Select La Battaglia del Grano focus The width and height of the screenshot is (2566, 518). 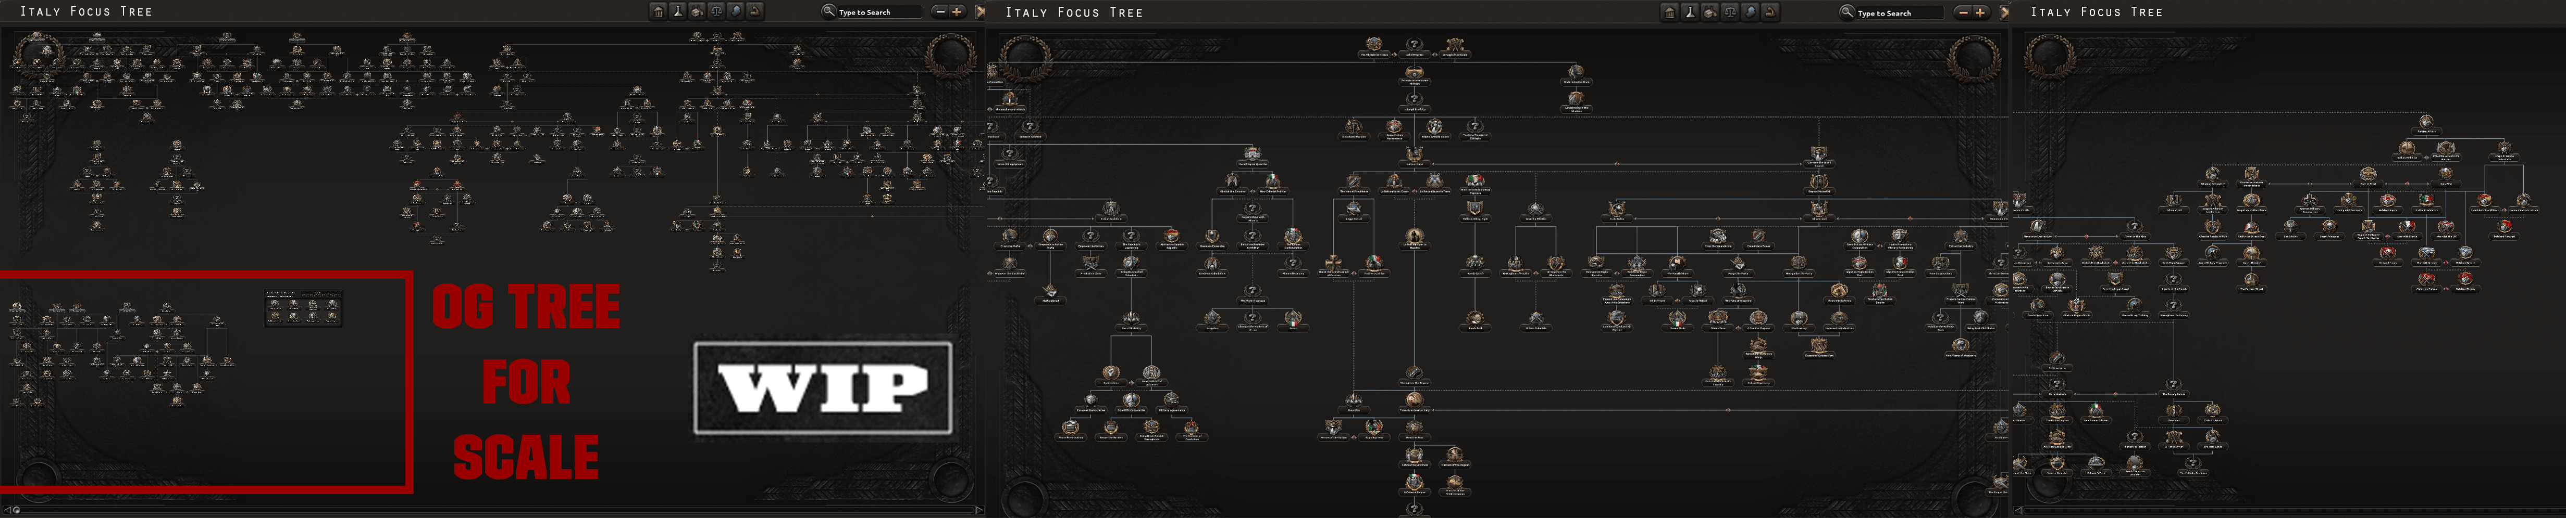click(x=1394, y=185)
